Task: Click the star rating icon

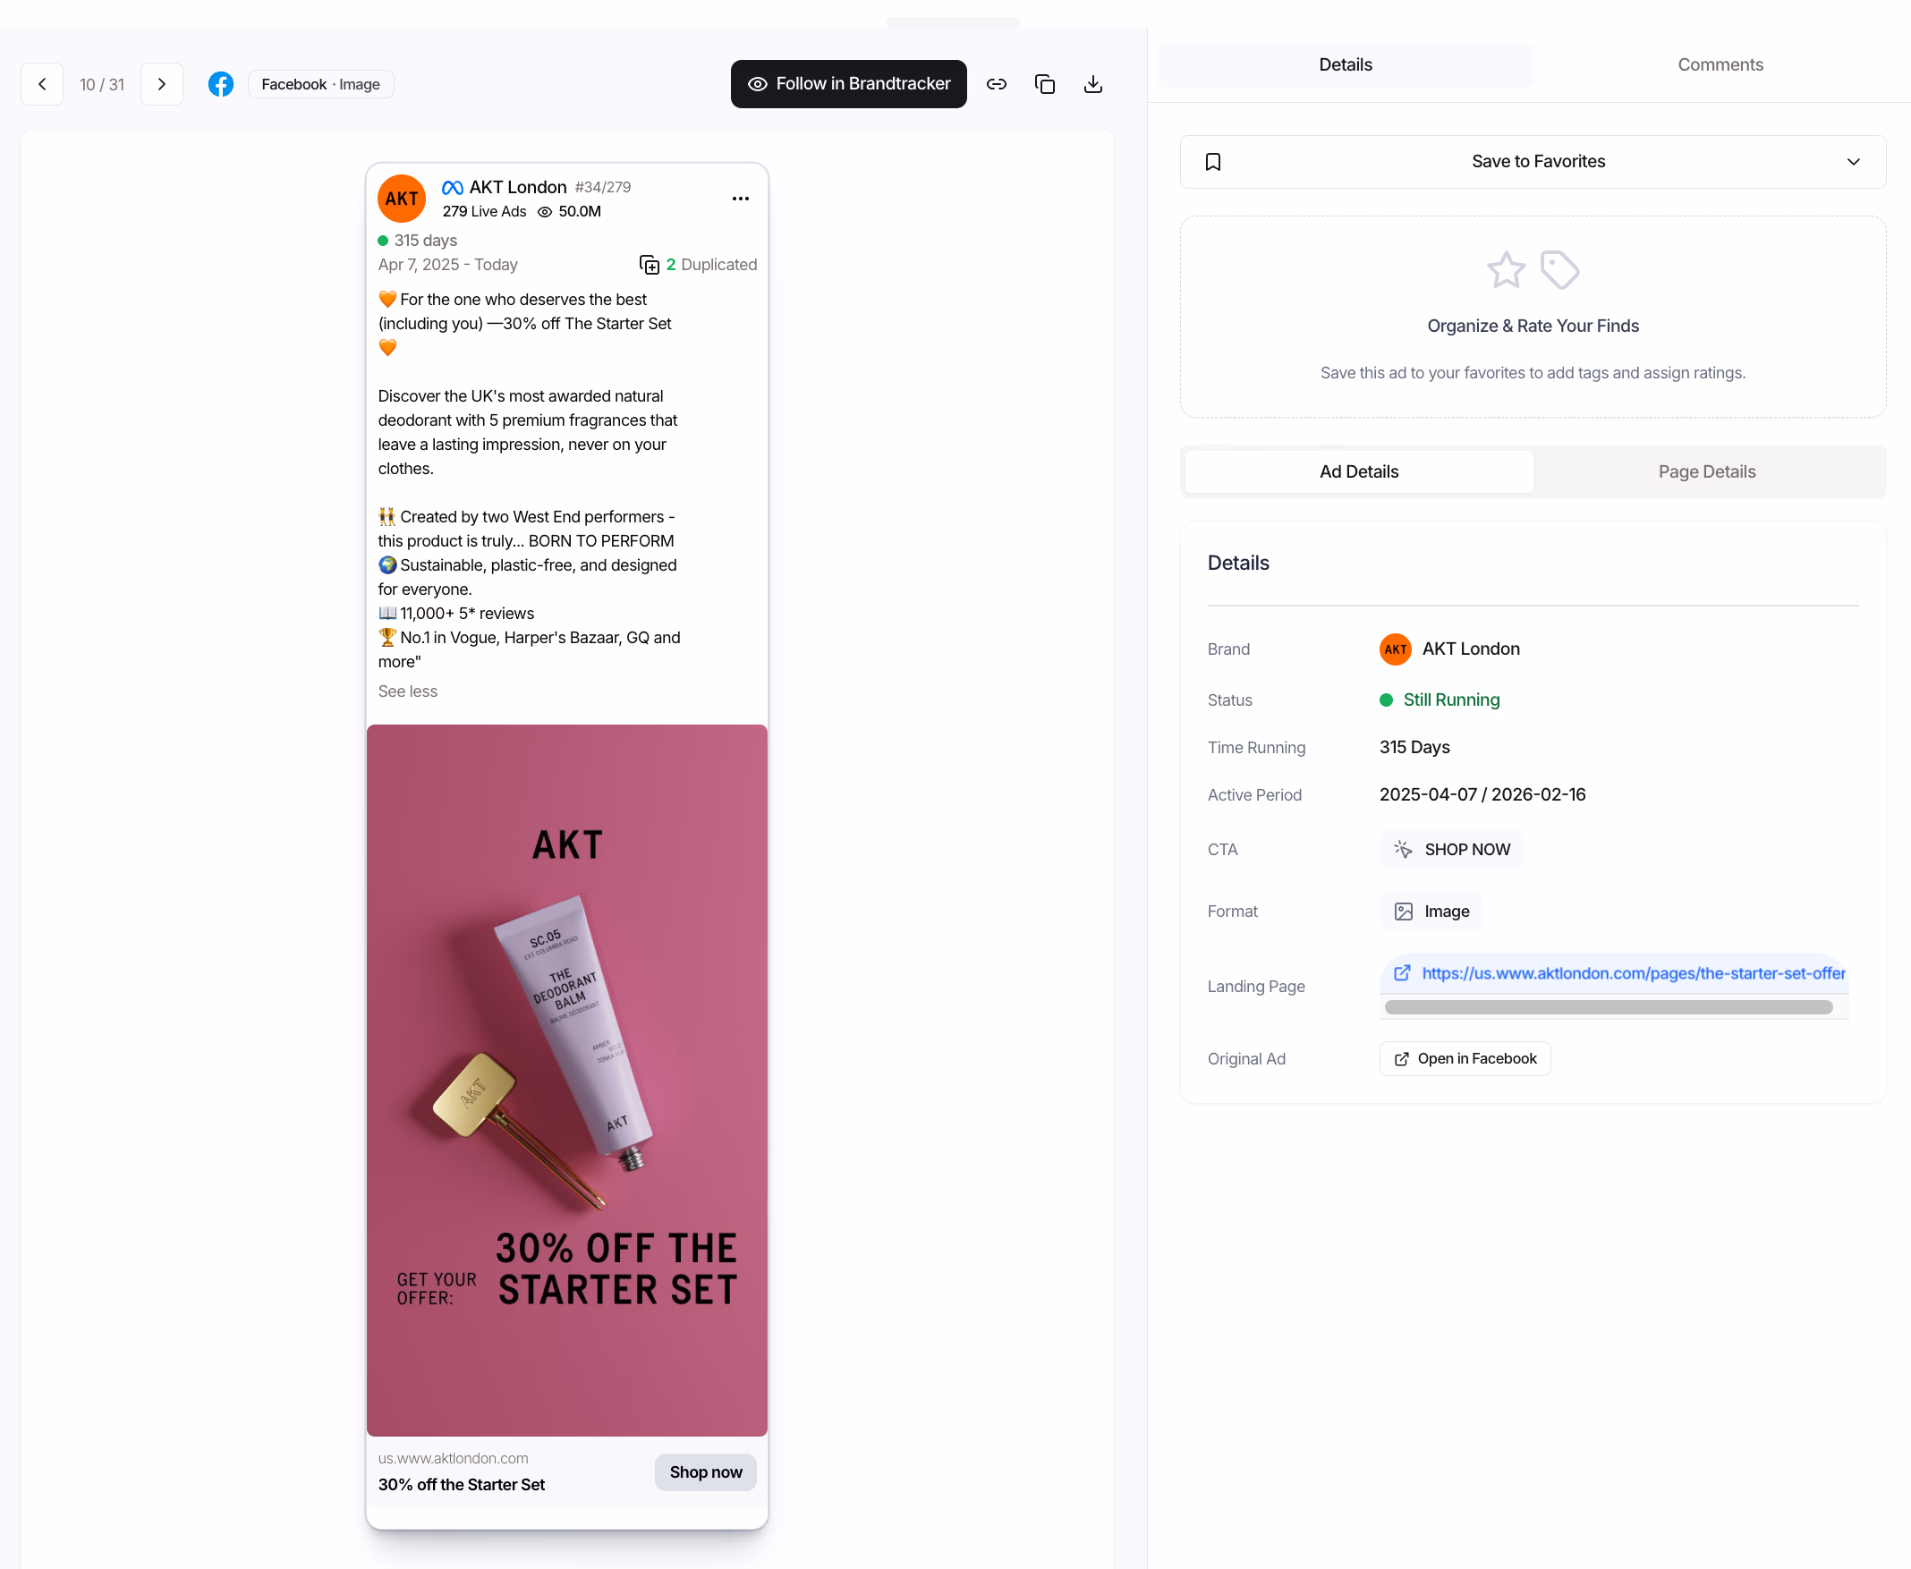Action: coord(1506,270)
